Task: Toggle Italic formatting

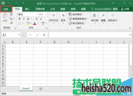Action: (x=24, y=19)
